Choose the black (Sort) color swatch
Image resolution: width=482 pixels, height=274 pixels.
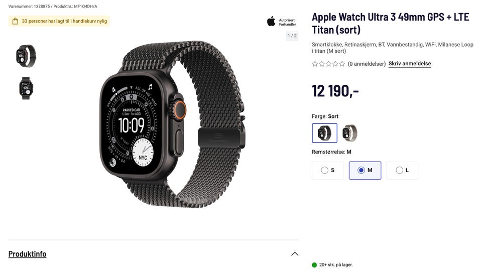click(x=324, y=133)
